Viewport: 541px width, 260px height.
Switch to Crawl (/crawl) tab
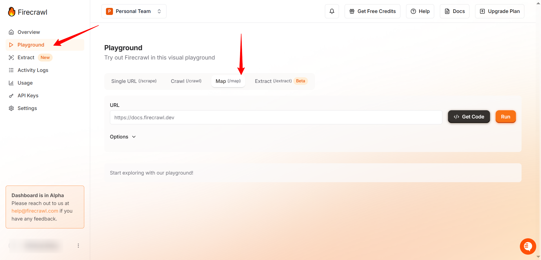tap(186, 81)
